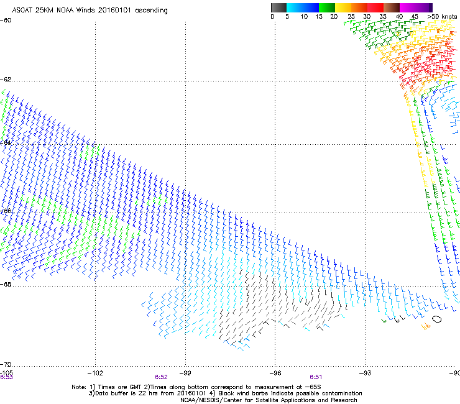
Task: Click the purple '6:53' time label
Action: [x=6, y=377]
